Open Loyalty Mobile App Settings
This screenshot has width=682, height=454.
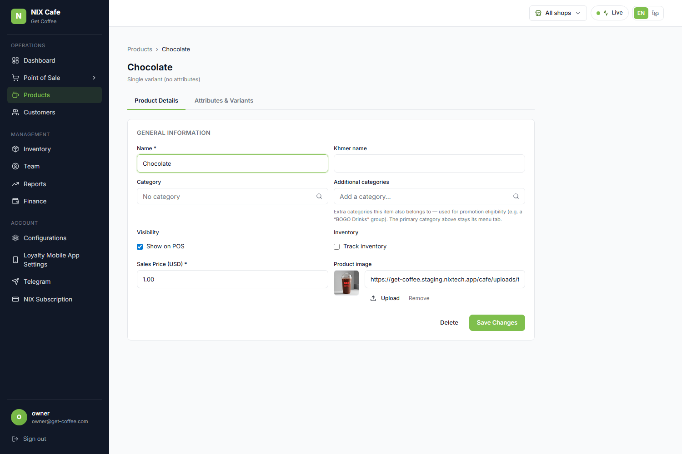click(x=55, y=260)
